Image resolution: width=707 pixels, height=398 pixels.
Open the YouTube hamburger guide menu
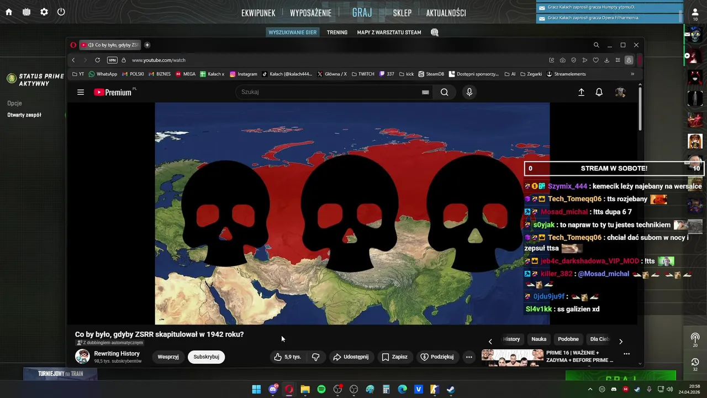(81, 92)
